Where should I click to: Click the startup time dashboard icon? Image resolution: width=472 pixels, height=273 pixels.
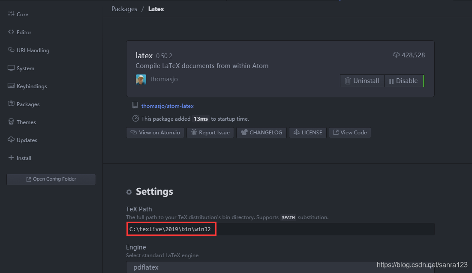(136, 119)
